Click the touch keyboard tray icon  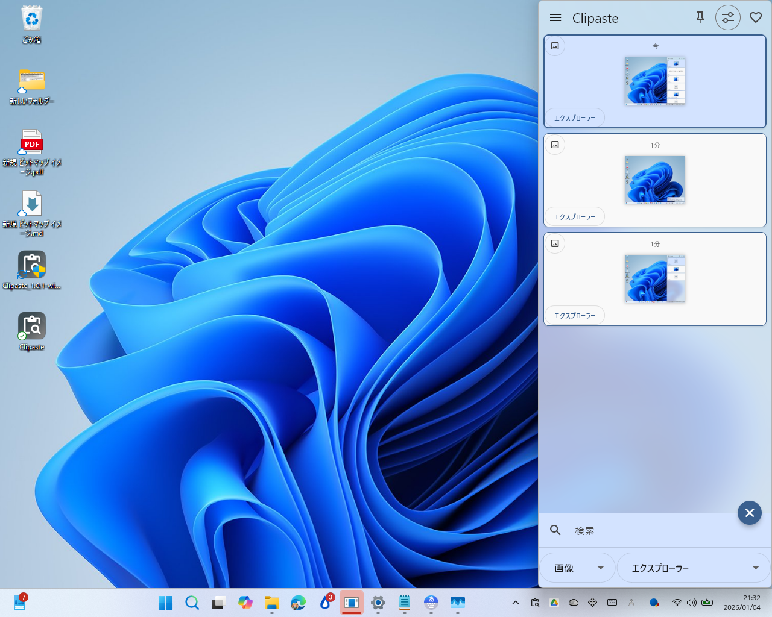[612, 603]
